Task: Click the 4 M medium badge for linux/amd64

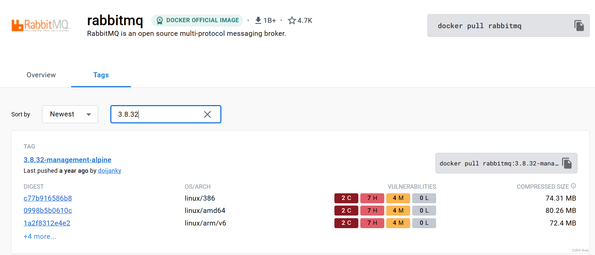Action: tap(398, 211)
